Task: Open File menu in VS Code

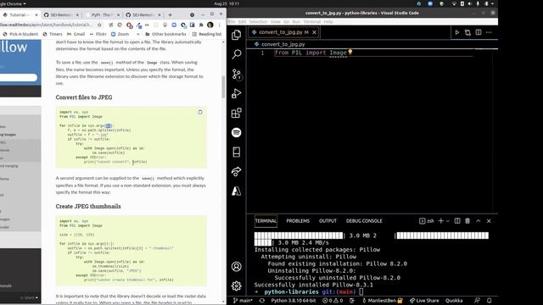Action: 232,21
